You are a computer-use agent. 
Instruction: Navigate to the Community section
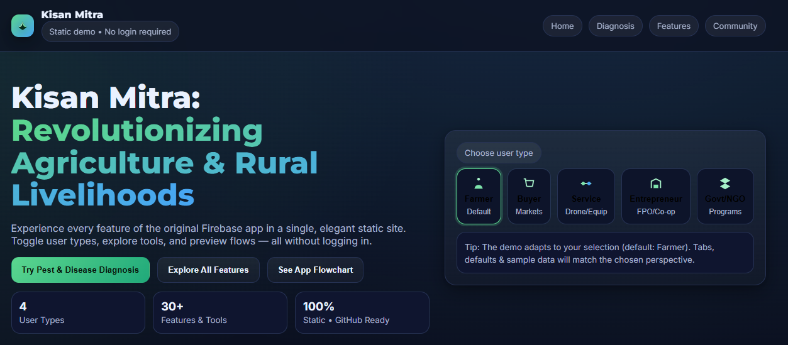tap(735, 26)
